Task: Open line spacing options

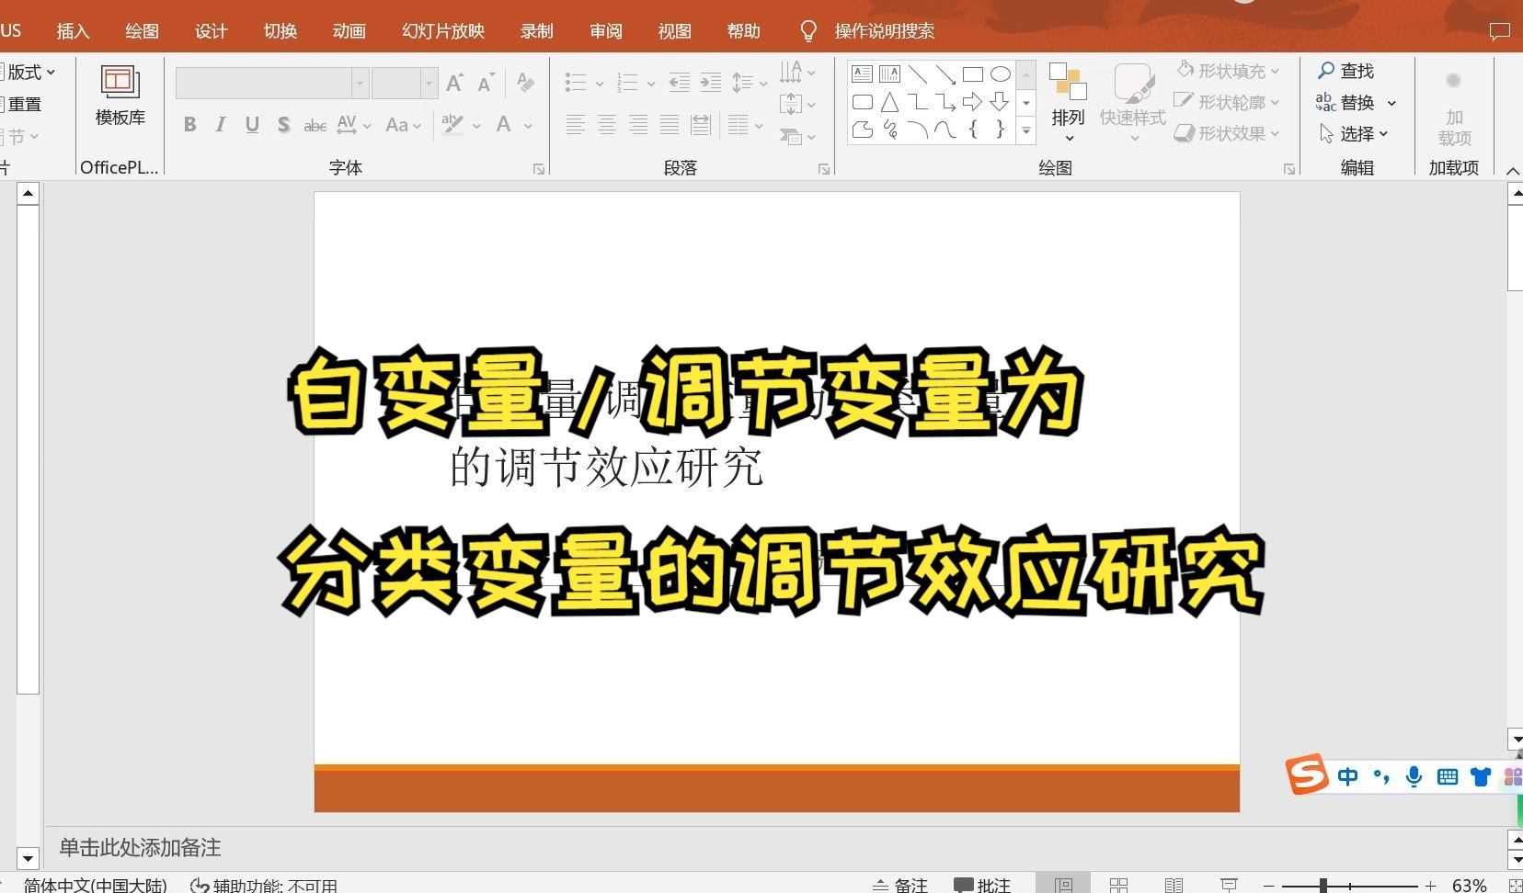Action: (750, 83)
